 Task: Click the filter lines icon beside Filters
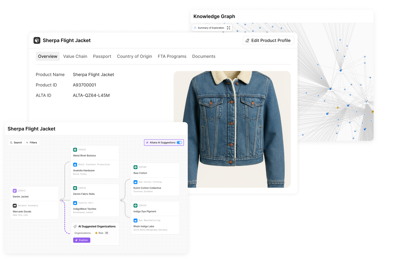tap(27, 143)
